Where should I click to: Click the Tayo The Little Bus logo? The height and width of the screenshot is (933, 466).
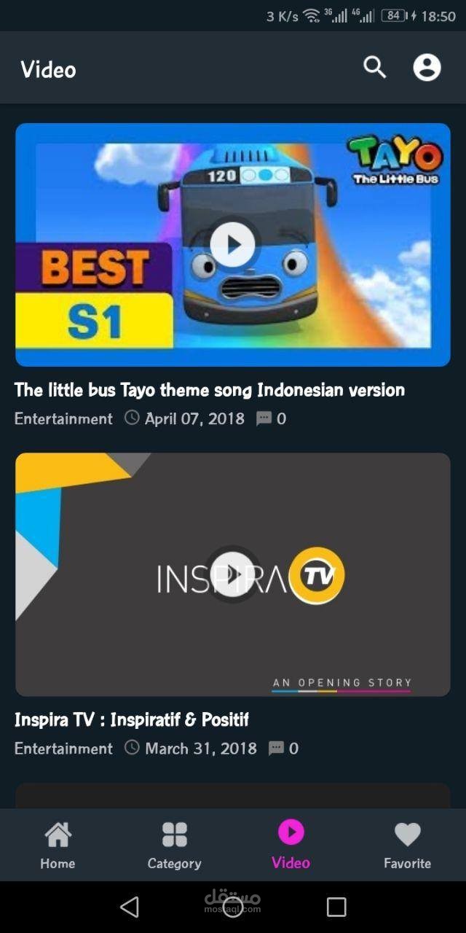click(x=395, y=159)
